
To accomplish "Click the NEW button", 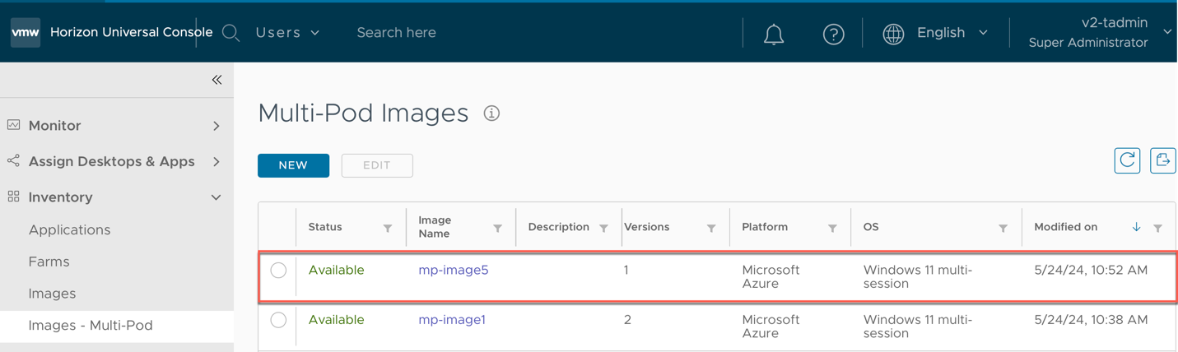I will (293, 165).
